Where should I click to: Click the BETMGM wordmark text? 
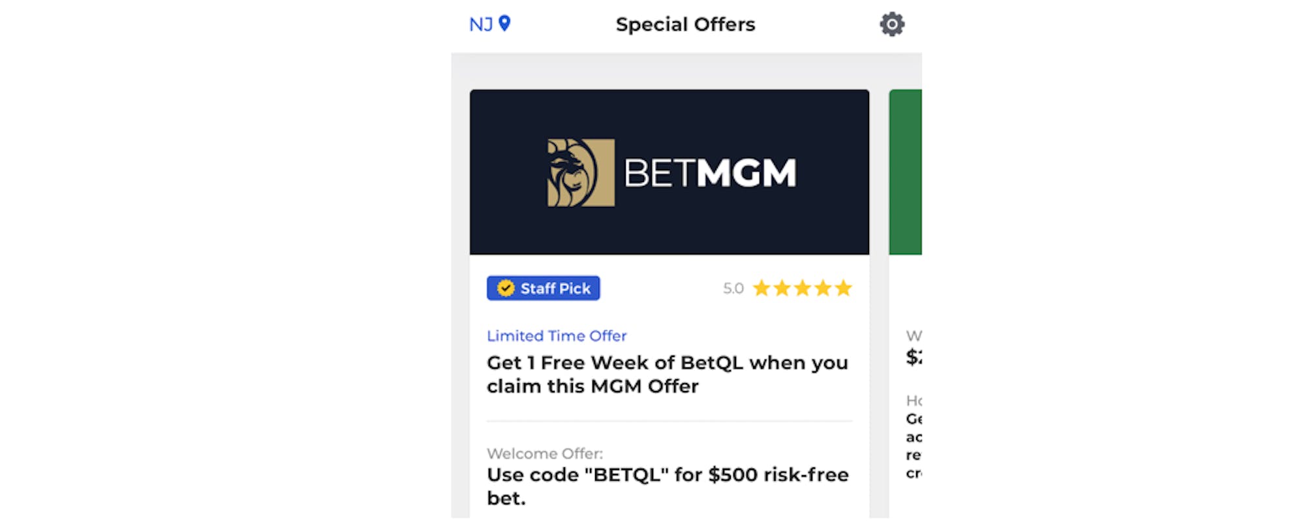tap(710, 173)
